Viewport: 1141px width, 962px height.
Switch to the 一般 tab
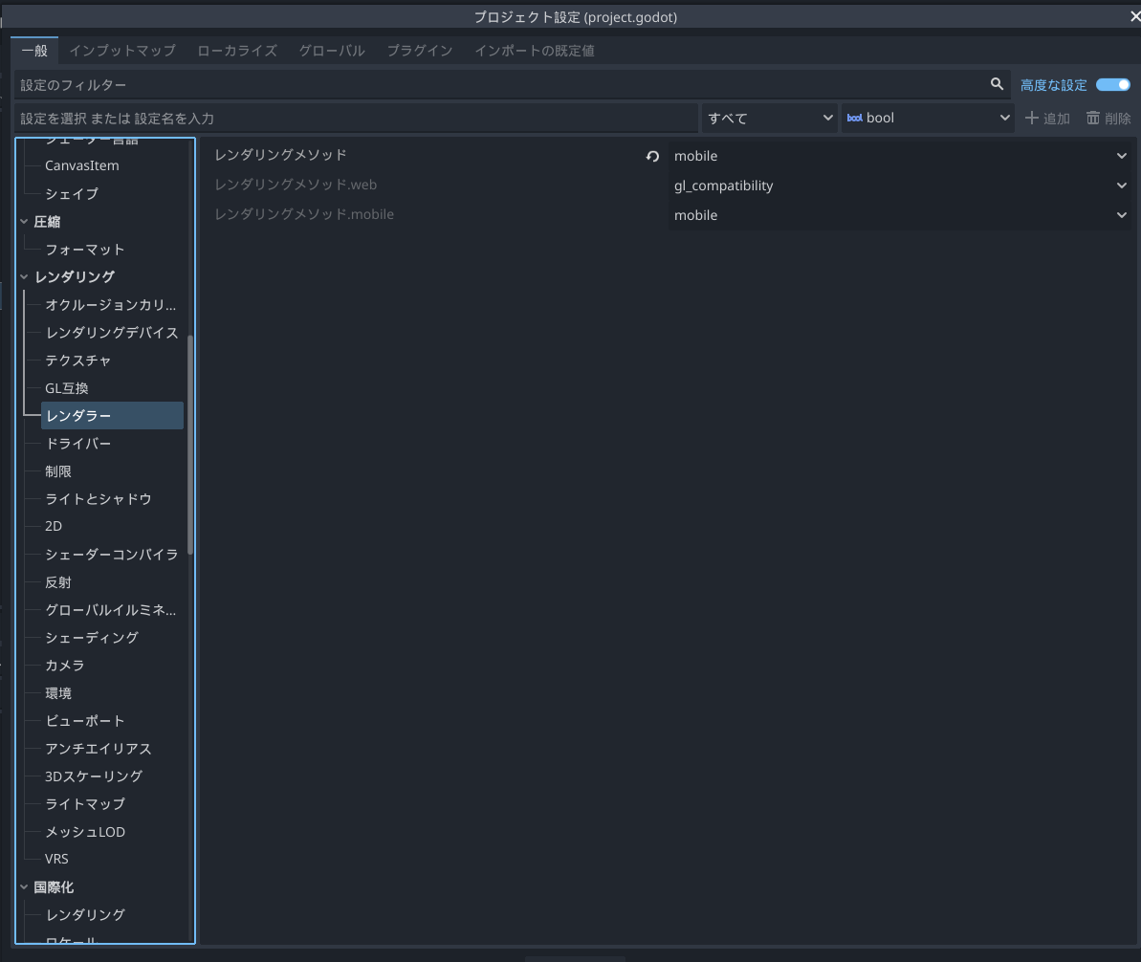[x=34, y=51]
